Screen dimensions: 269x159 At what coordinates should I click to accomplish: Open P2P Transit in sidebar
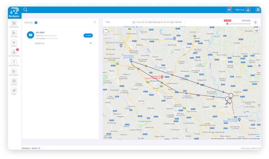click(x=14, y=72)
